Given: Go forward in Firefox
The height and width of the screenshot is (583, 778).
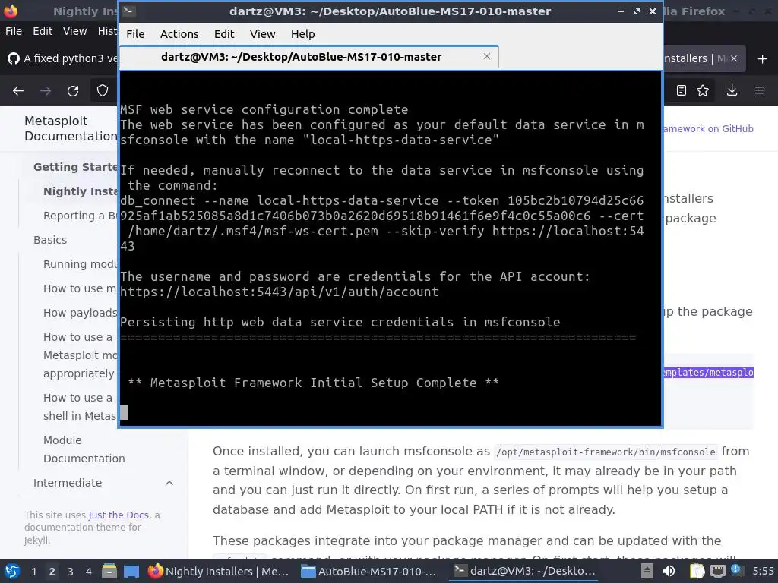Looking at the screenshot, I should pyautogui.click(x=46, y=91).
